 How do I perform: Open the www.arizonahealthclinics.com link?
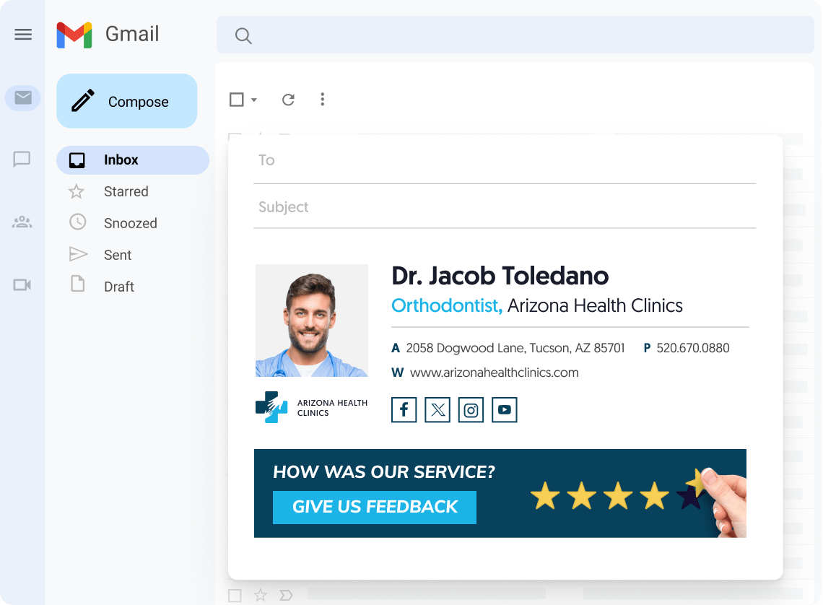(494, 373)
